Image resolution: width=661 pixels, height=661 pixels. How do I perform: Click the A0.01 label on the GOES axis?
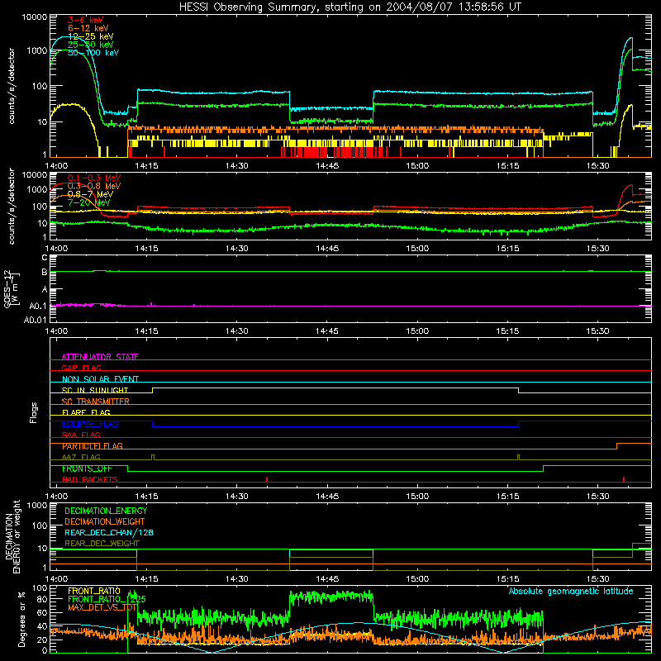(35, 320)
